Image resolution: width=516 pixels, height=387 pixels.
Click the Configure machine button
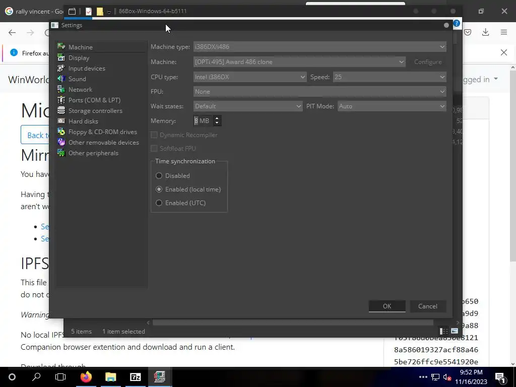428,62
